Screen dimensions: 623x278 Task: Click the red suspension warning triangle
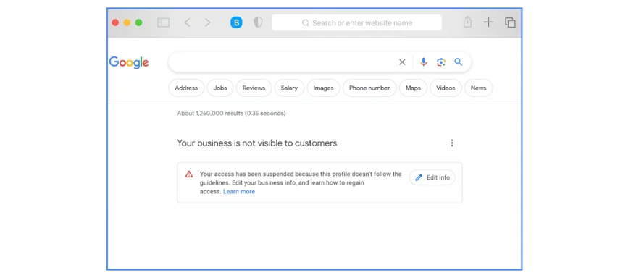click(x=189, y=174)
